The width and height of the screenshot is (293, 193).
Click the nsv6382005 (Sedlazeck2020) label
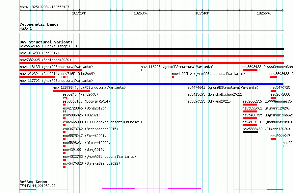[x=45, y=60]
